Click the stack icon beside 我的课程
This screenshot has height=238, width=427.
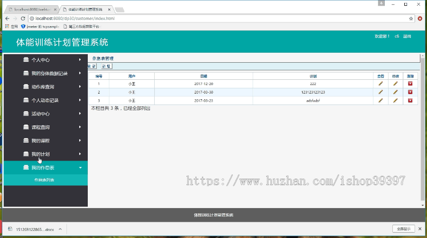tap(26, 141)
